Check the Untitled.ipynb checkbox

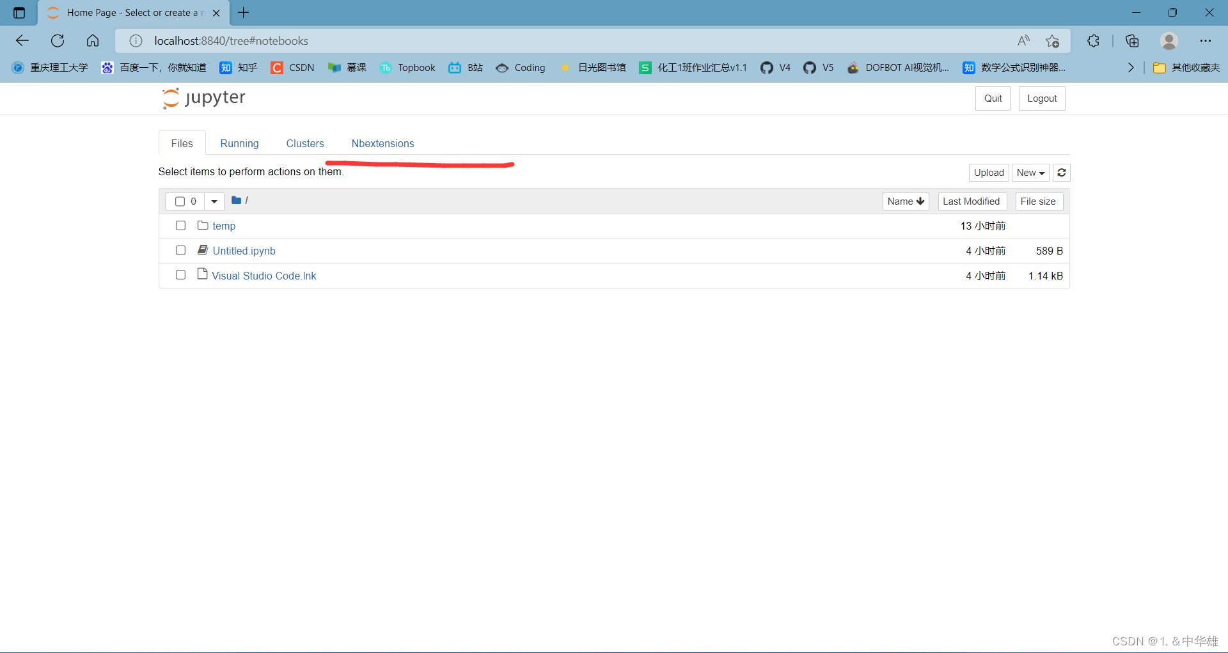(180, 250)
